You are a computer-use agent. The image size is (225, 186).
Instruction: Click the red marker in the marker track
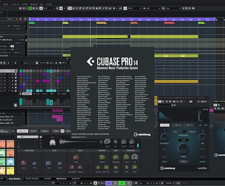tap(169, 23)
